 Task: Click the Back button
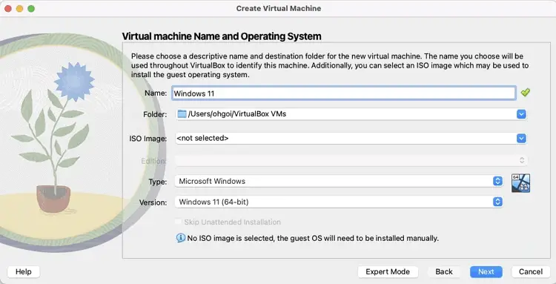444,272
